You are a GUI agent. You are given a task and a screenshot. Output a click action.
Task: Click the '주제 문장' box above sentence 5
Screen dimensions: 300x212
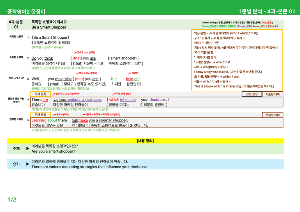[x=41, y=115]
